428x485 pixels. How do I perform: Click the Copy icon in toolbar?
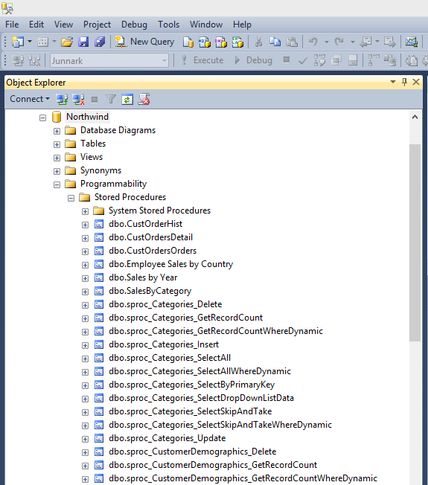click(x=275, y=42)
